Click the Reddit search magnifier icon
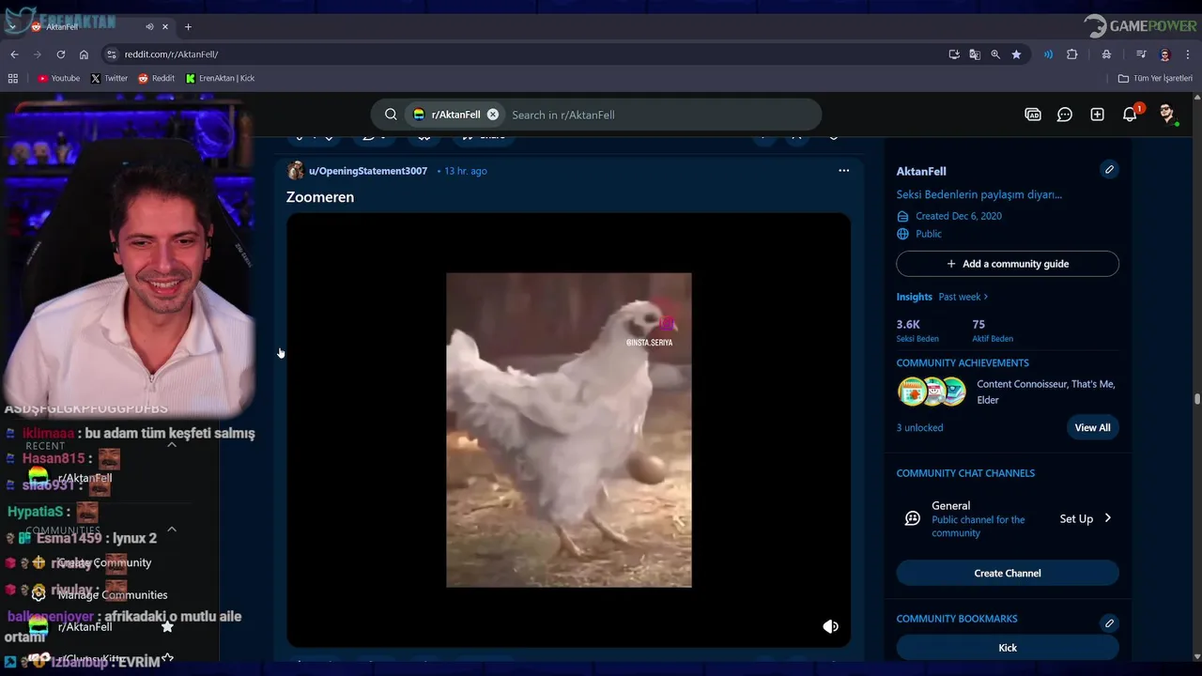This screenshot has height=676, width=1202. click(x=391, y=115)
